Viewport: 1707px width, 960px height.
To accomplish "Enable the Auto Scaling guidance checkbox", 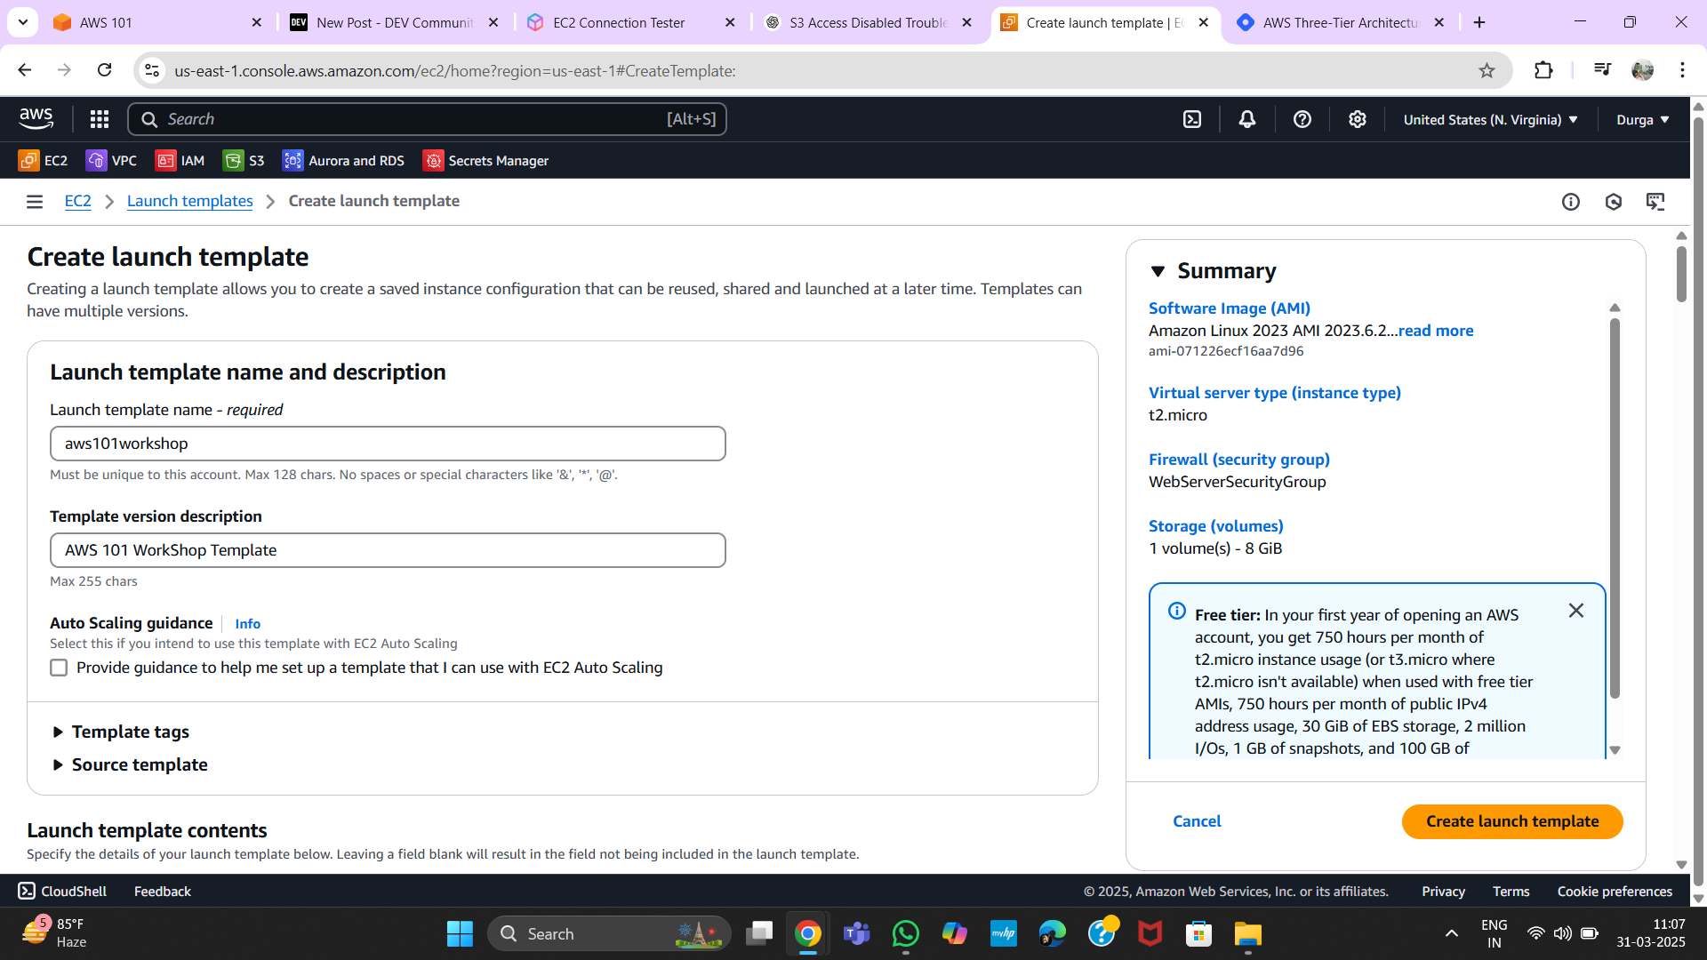I will coord(59,668).
